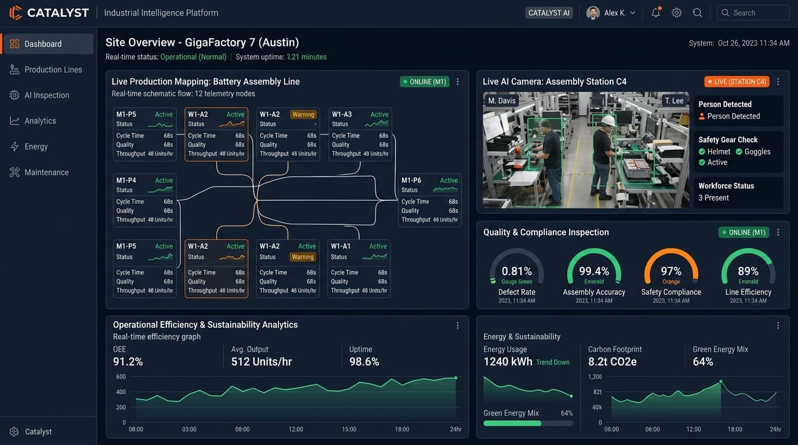Open Energy & Sustainability panel's kebab menu
Screen dimensions: 798x445
[778, 326]
